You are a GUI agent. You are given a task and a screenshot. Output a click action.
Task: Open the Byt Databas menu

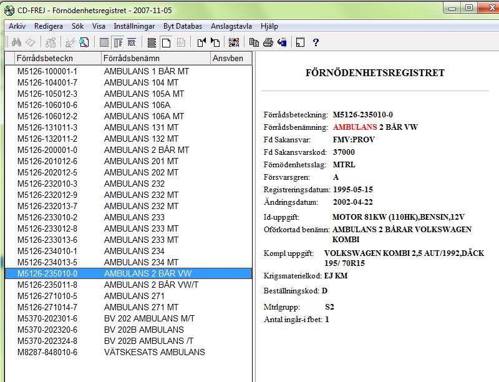tap(183, 26)
